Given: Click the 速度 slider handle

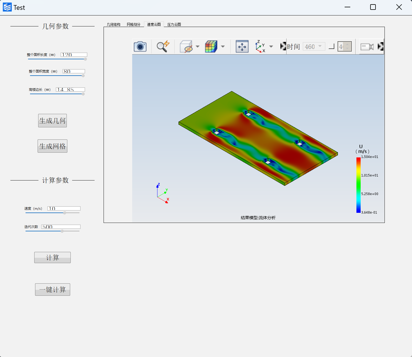Looking at the screenshot, I should point(65,213).
